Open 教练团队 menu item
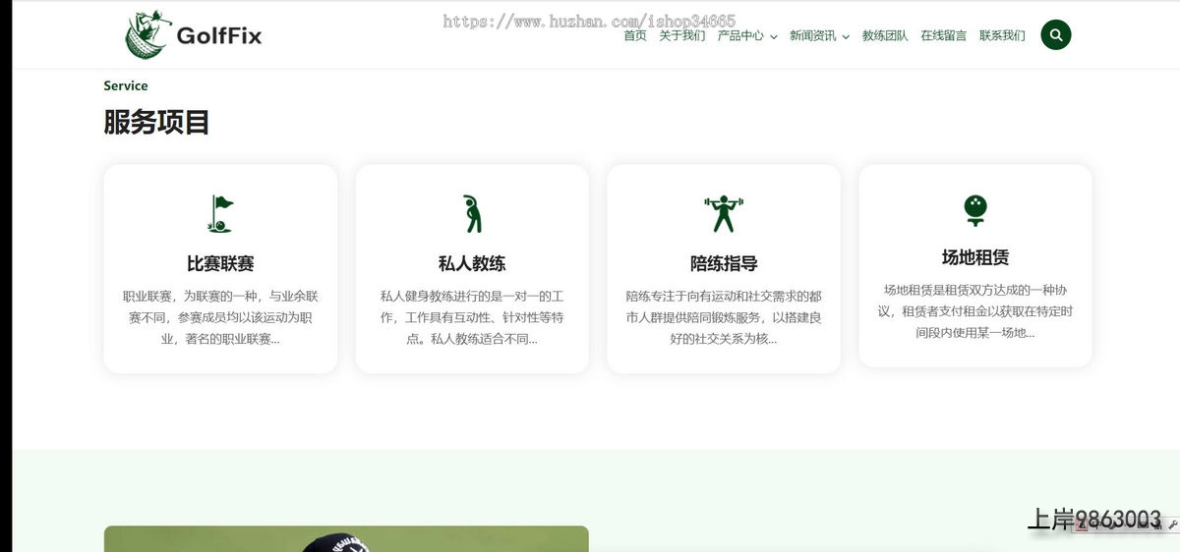The height and width of the screenshot is (552, 1180). (885, 35)
